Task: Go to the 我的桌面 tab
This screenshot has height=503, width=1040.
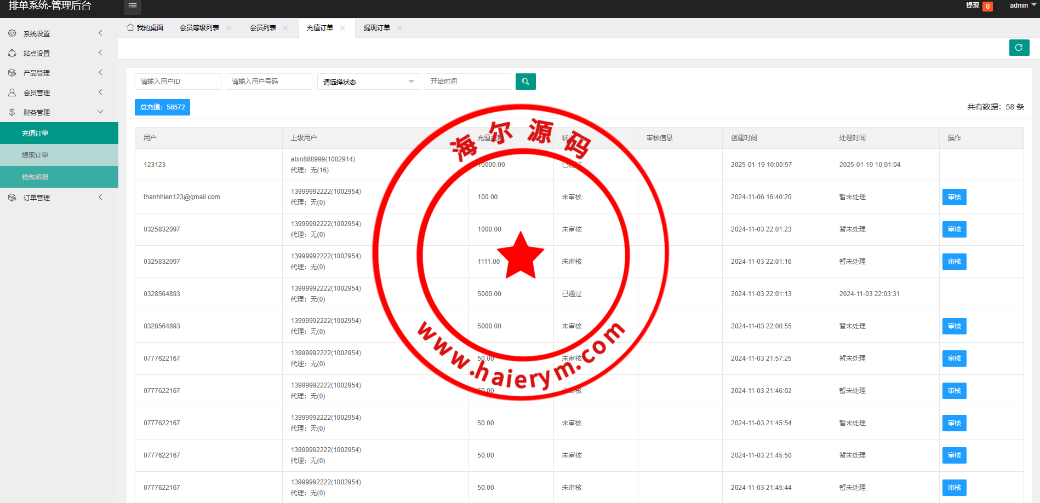Action: click(145, 28)
